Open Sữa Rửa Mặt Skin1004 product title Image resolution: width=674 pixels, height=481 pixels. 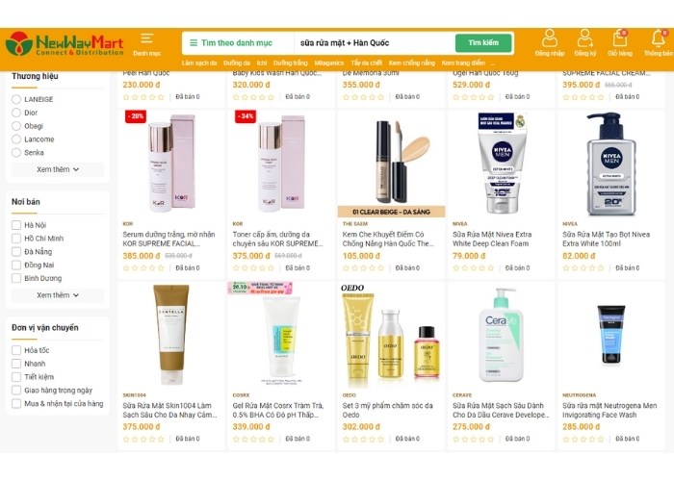169,410
